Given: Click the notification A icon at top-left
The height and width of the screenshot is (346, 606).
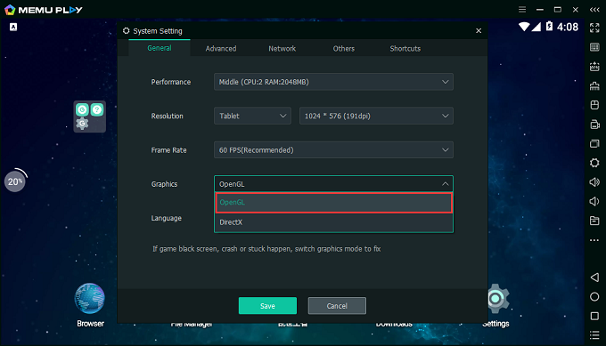Looking at the screenshot, I should [x=13, y=27].
